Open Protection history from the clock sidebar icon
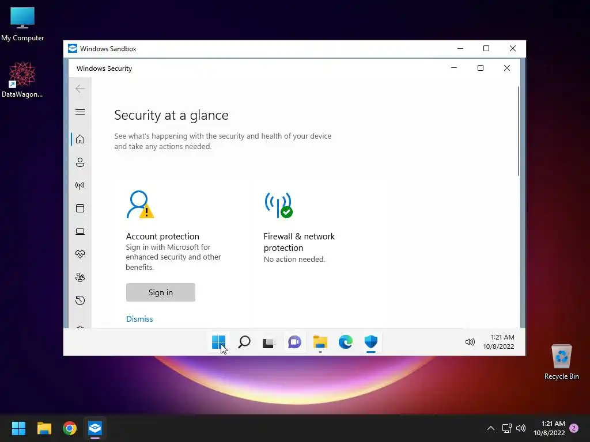 pos(80,300)
